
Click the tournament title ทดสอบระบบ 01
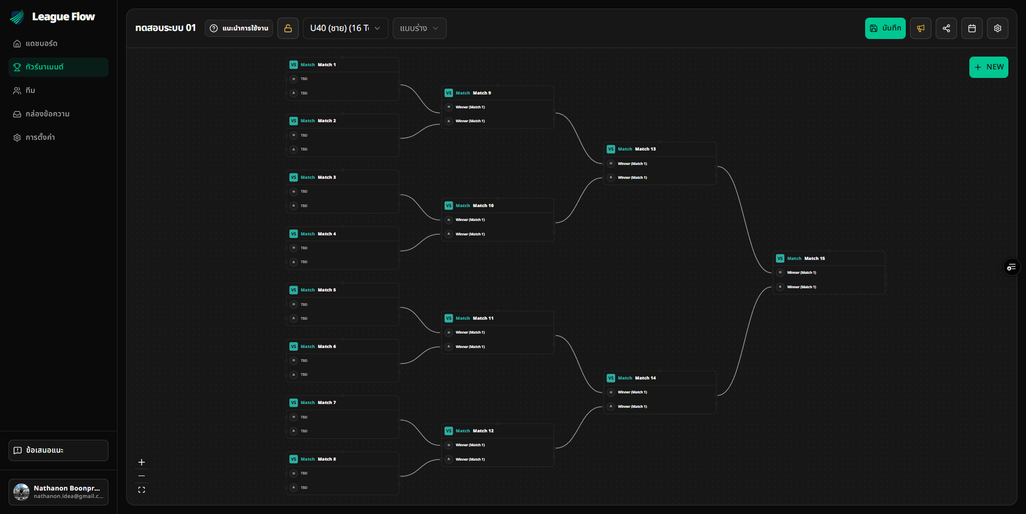pyautogui.click(x=166, y=28)
